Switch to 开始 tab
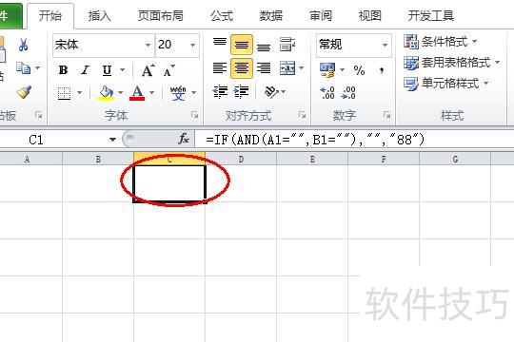The height and width of the screenshot is (342, 514). pos(50,15)
